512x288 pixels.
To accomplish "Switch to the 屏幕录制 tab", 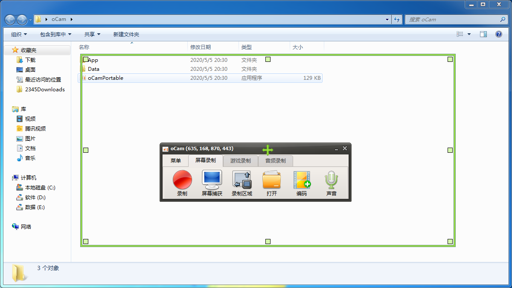I will 206,161.
